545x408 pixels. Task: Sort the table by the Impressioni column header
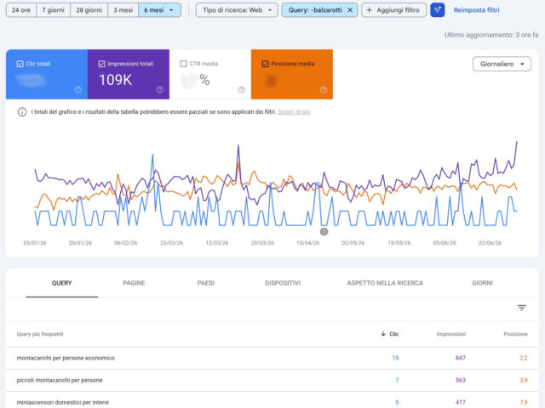click(x=450, y=334)
